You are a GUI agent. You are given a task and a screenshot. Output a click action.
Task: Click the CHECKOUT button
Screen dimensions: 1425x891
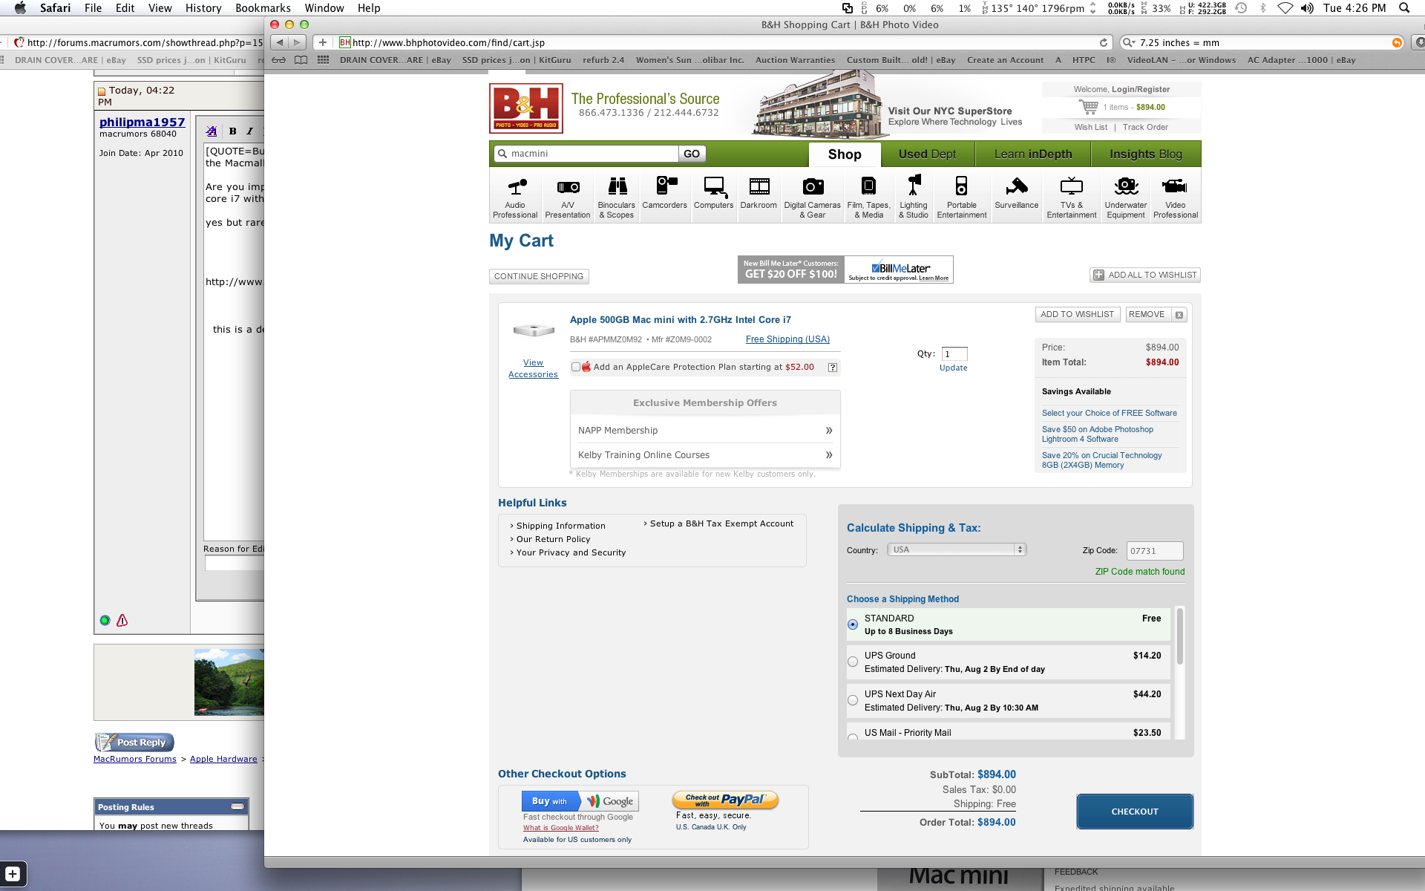[1135, 812]
